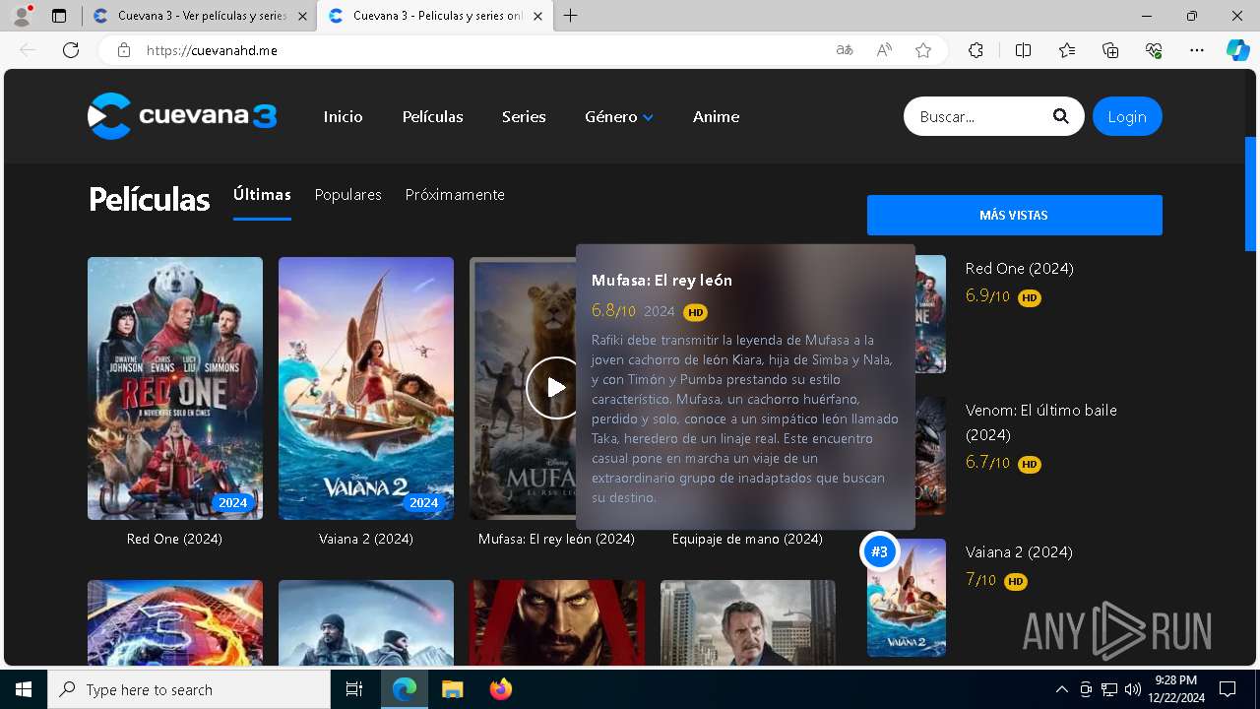Switch to first Cuevana 3 browser tab

click(x=192, y=16)
